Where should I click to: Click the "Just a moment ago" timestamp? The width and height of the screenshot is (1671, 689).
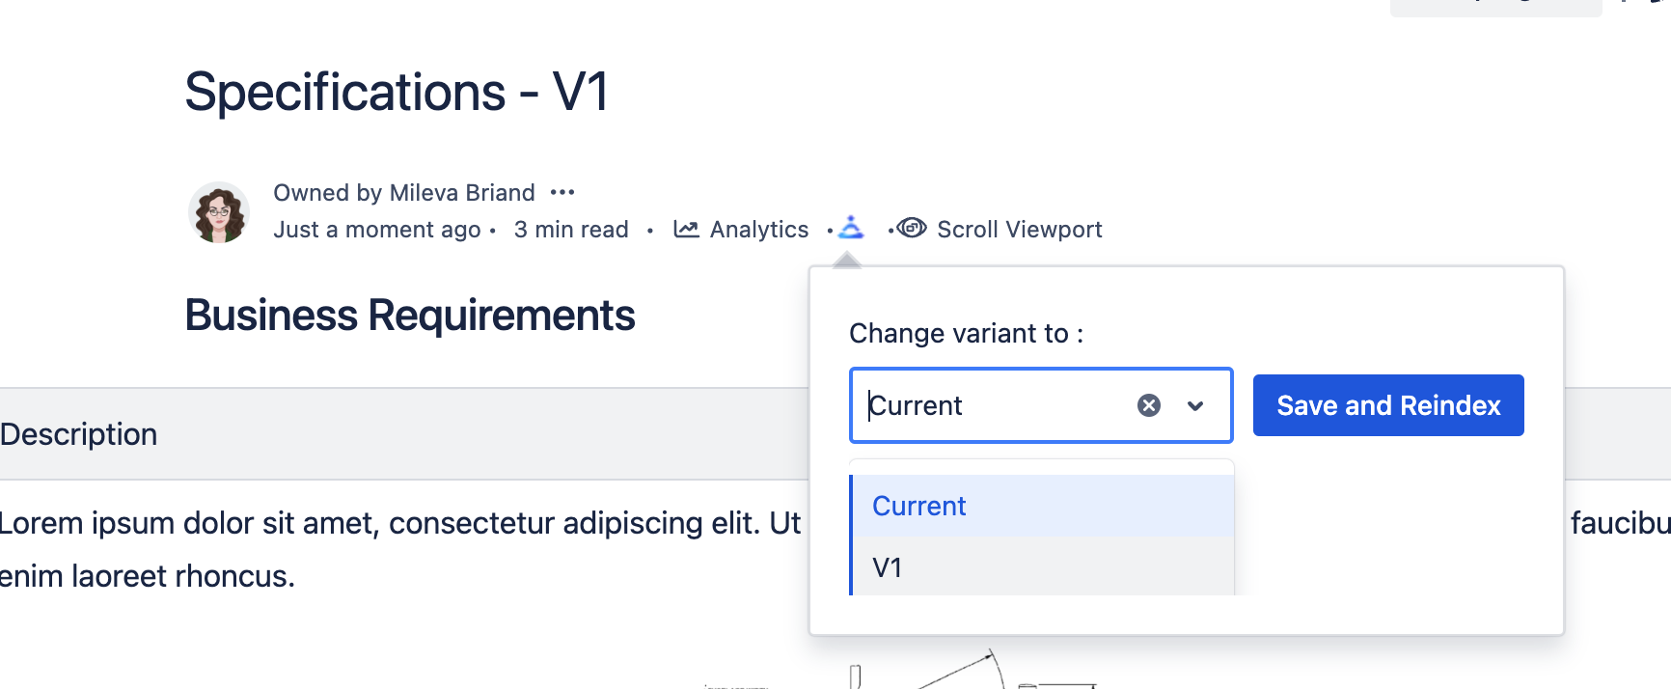click(x=376, y=230)
